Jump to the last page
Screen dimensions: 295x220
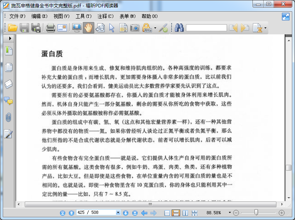(135, 213)
